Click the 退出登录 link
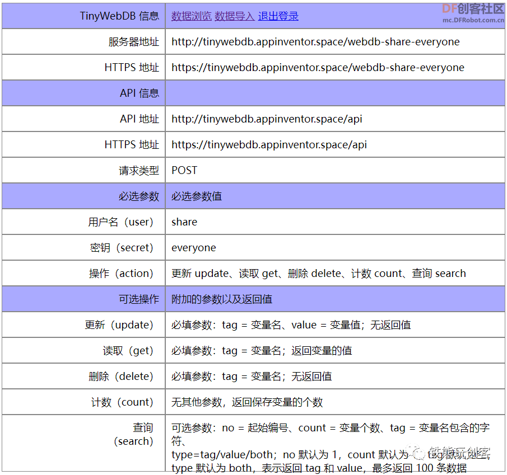The width and height of the screenshot is (507, 475). (x=278, y=16)
